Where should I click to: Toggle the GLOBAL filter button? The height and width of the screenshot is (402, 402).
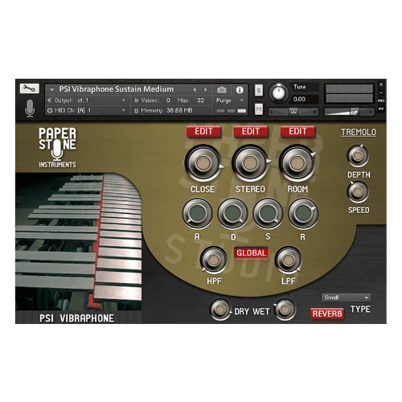(251, 252)
